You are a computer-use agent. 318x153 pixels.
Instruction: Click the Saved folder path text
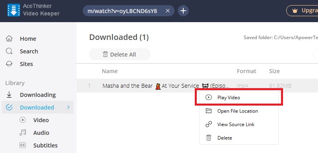(x=281, y=38)
